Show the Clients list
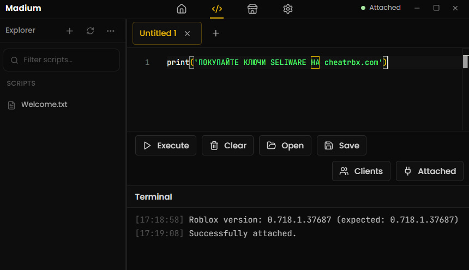 [361, 171]
